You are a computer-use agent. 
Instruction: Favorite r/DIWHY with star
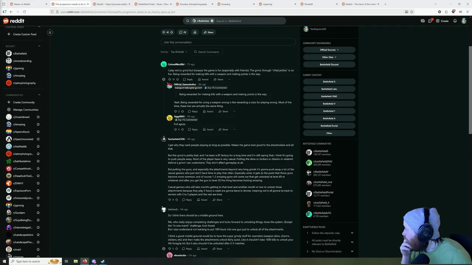pos(38,183)
